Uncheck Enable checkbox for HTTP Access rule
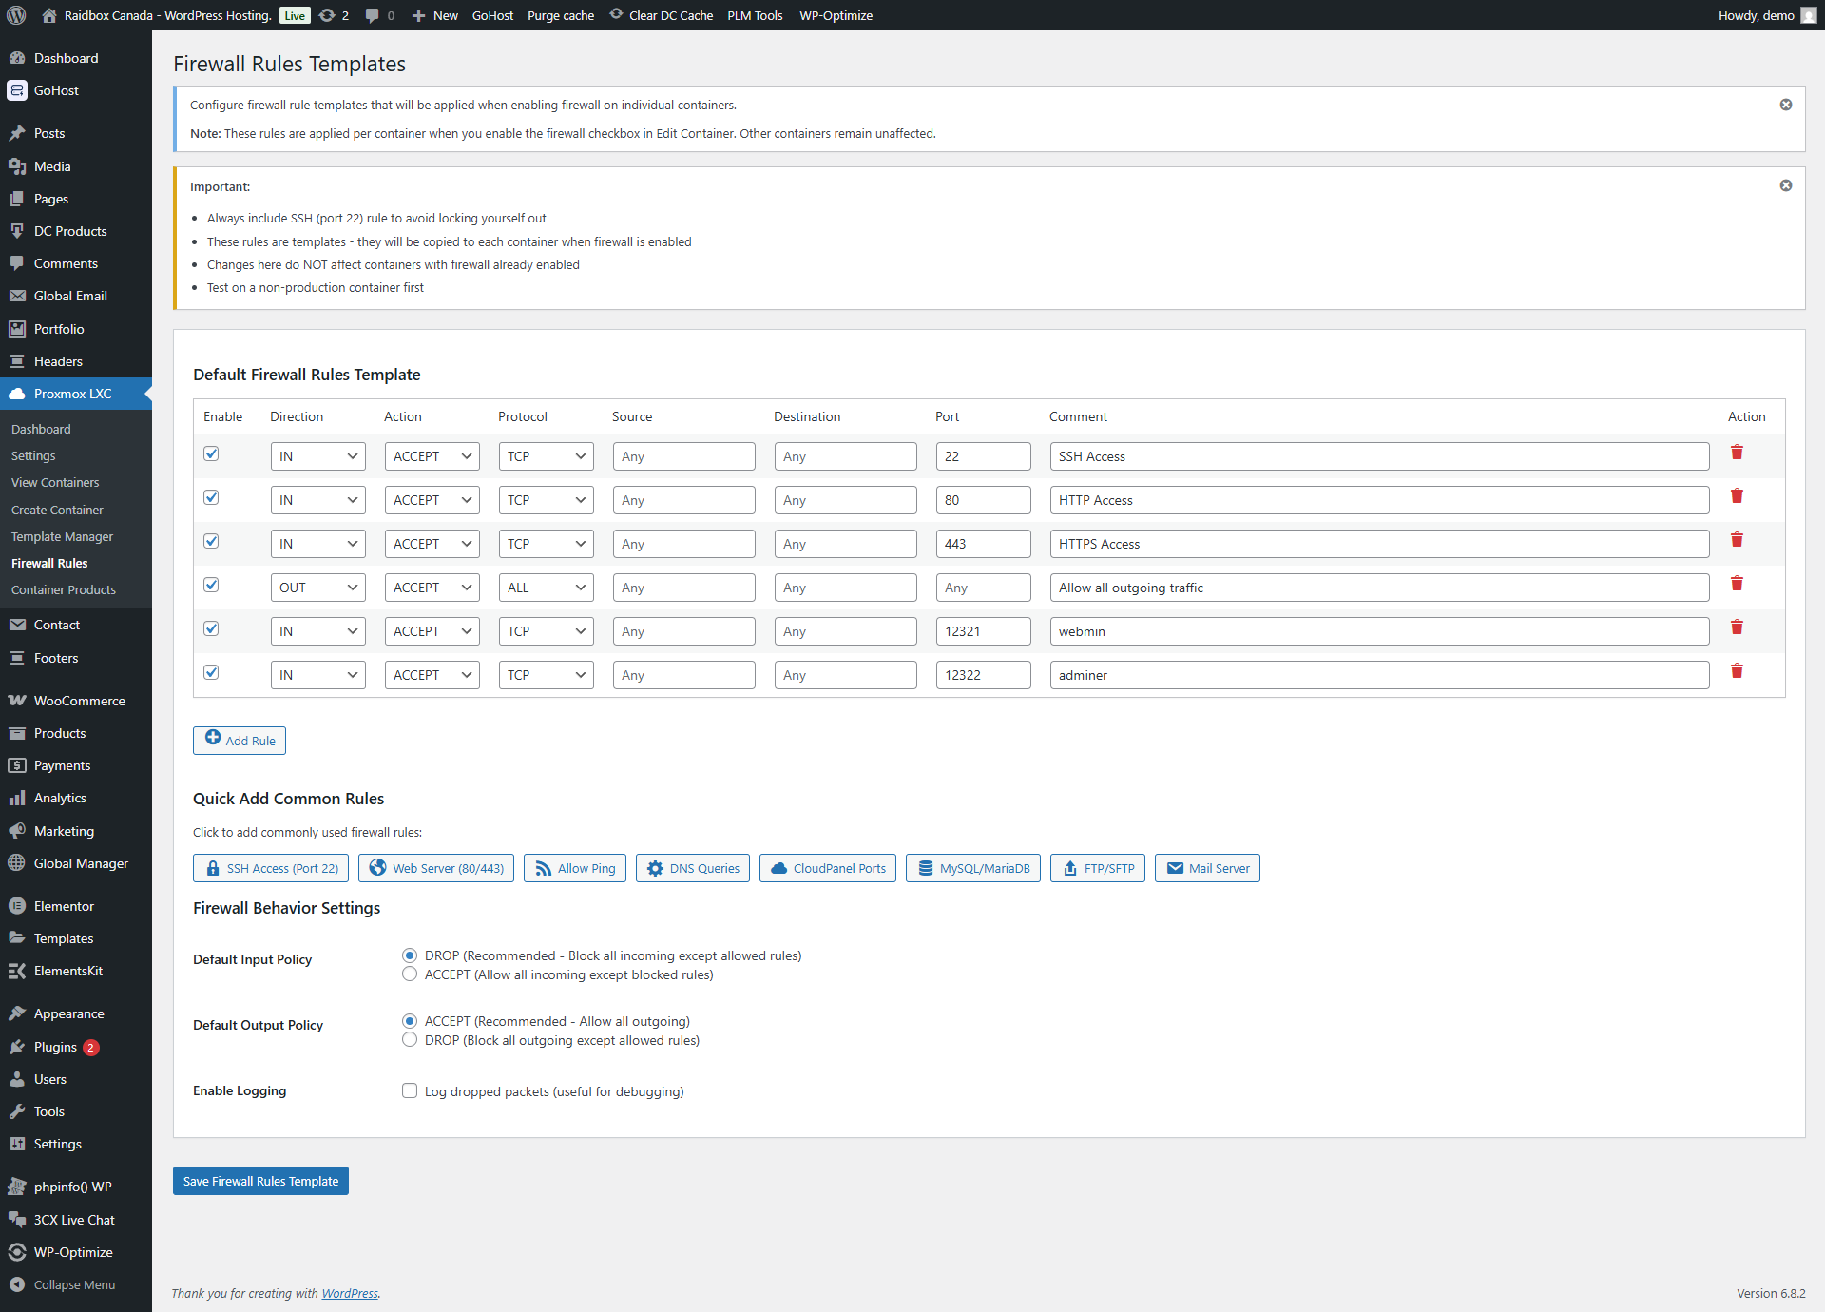Viewport: 1825px width, 1312px height. [x=211, y=497]
